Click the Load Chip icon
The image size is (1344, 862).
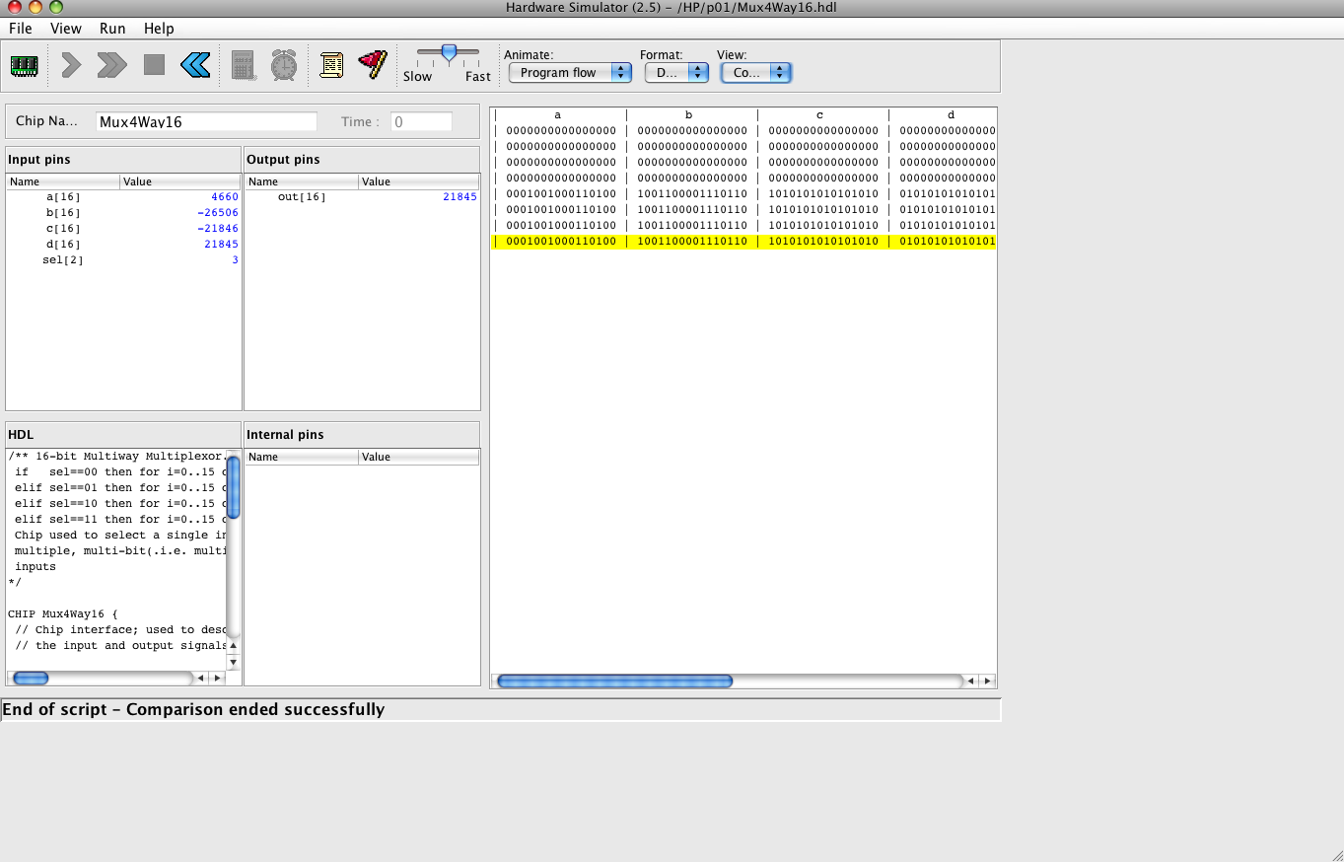[24, 66]
